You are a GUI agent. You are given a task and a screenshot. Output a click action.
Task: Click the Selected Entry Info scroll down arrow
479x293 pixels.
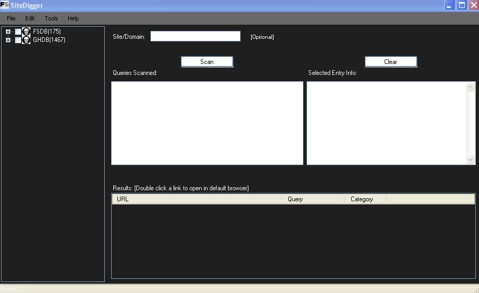click(x=471, y=159)
